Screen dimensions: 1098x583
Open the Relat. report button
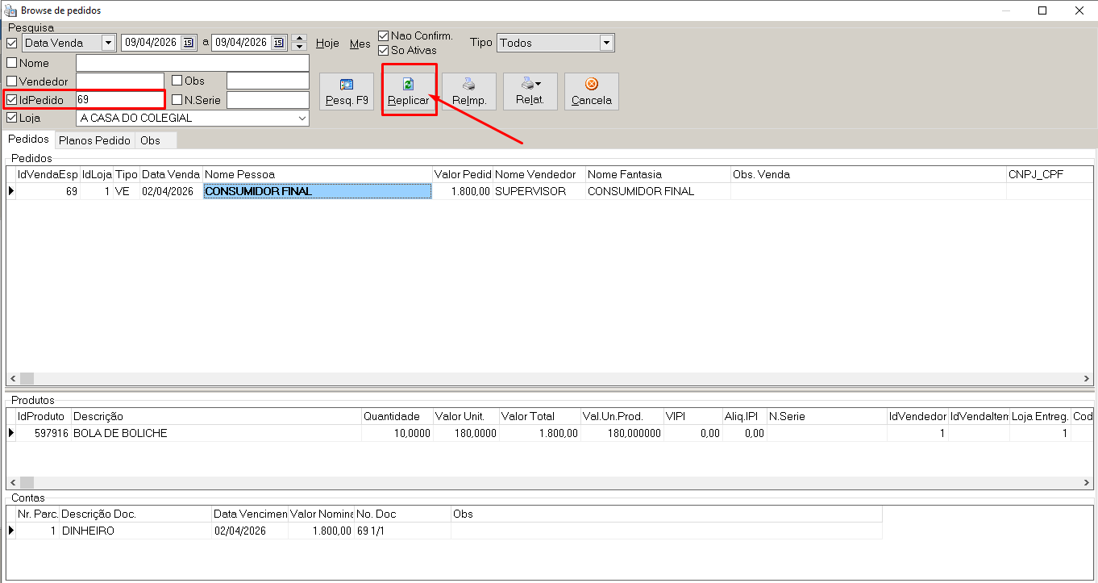[x=530, y=91]
